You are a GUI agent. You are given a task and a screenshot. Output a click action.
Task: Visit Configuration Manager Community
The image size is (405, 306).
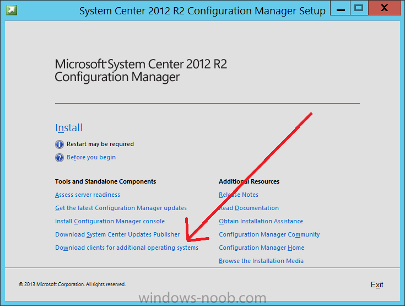pos(269,234)
